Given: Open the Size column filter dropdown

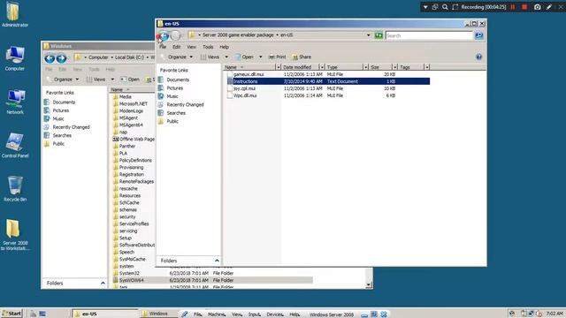Looking at the screenshot, I should [395, 67].
